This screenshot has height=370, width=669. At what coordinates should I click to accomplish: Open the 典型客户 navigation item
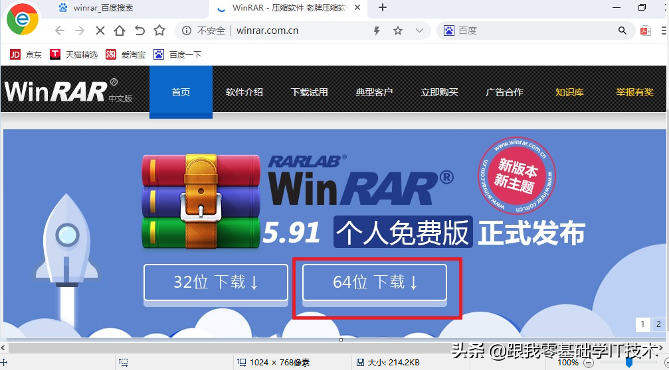pos(374,92)
